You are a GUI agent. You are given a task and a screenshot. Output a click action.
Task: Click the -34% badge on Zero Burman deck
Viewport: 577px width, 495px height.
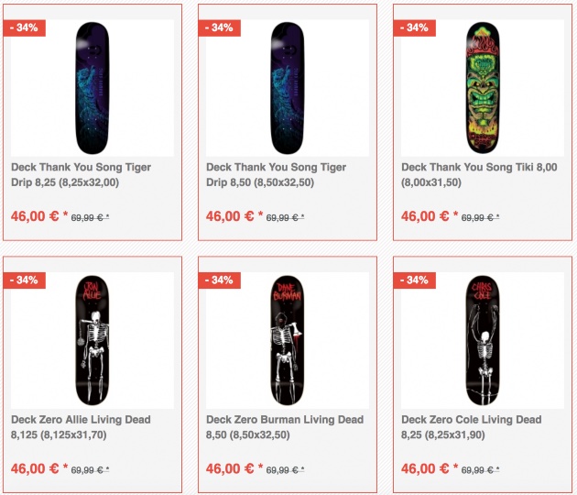pos(220,280)
